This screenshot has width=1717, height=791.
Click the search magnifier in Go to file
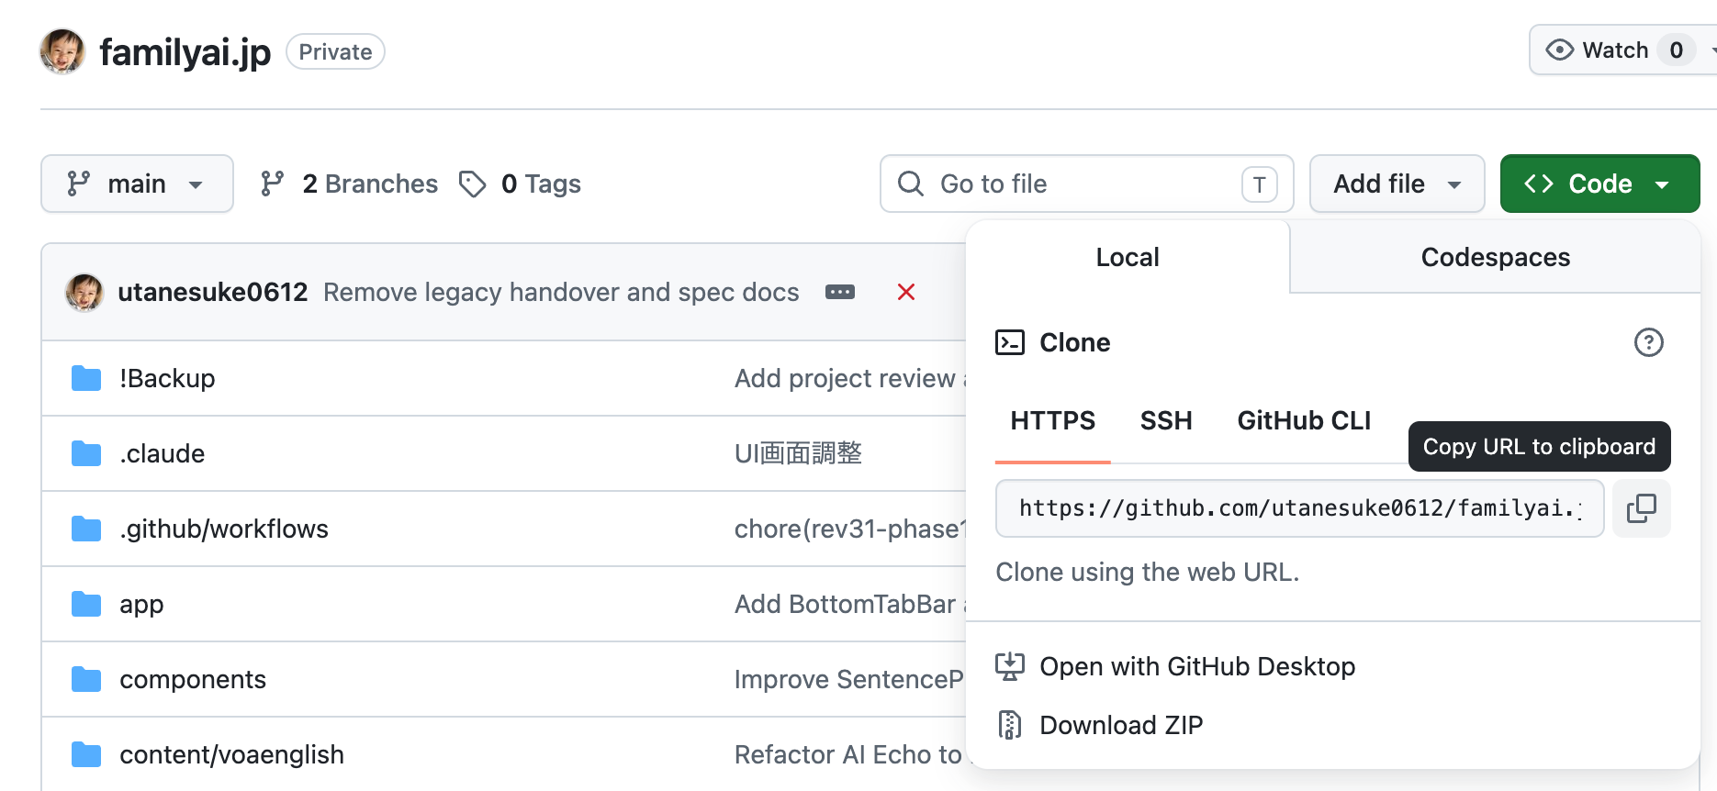point(911,184)
